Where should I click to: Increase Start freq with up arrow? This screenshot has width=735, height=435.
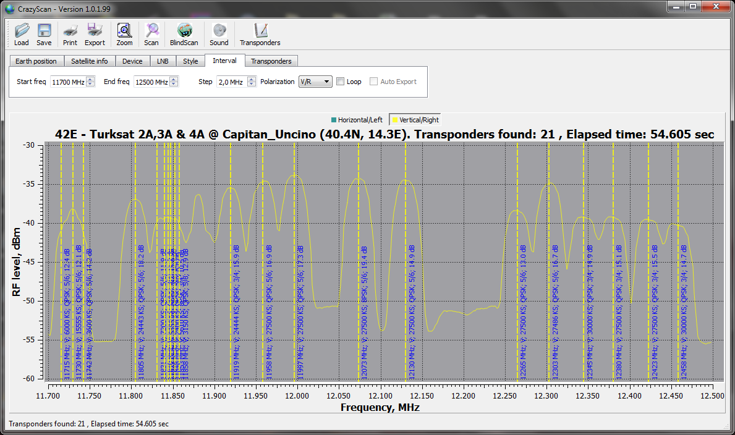coord(90,78)
